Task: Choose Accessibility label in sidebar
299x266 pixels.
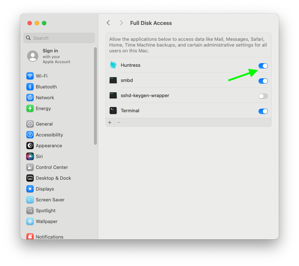Action: (50, 135)
